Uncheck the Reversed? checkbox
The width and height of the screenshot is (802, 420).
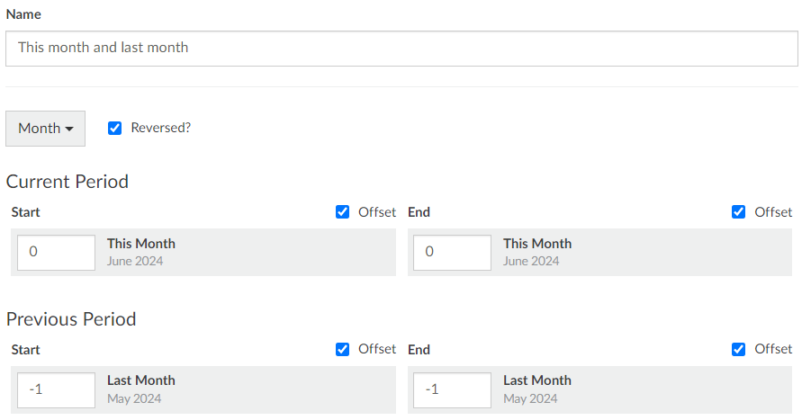point(114,129)
